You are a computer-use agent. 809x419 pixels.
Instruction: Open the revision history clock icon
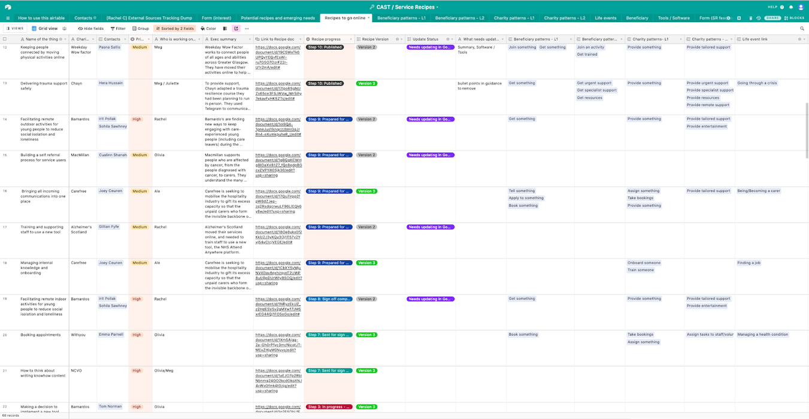[x=759, y=18]
